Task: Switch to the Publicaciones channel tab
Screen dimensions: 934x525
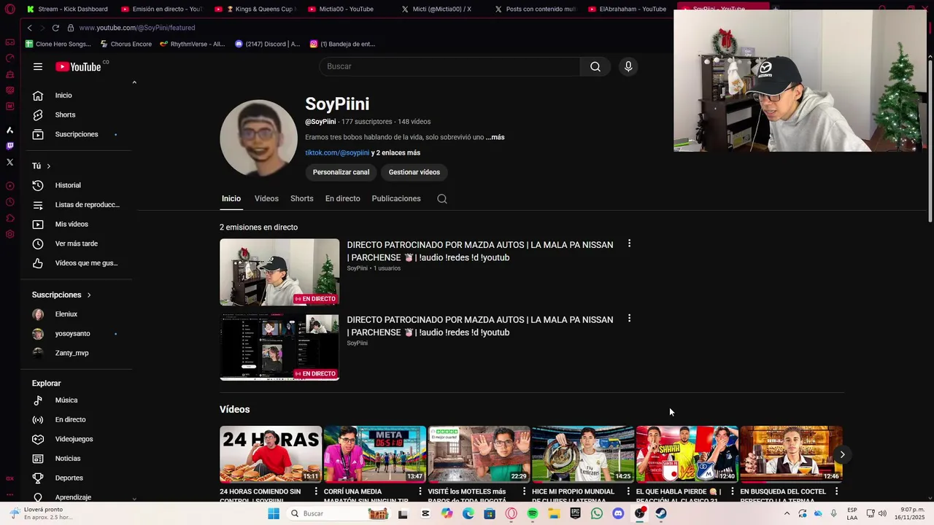Action: pyautogui.click(x=396, y=198)
